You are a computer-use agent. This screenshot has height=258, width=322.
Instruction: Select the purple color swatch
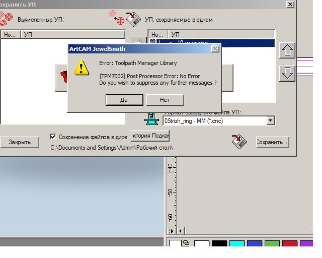(x=306, y=243)
